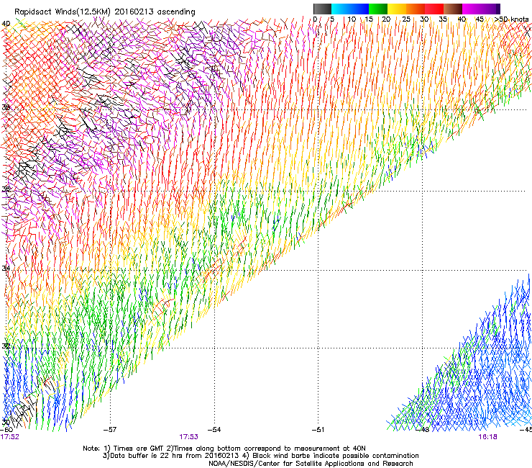Click the latitude label '40'
This screenshot has height=468, width=532.
click(x=6, y=24)
